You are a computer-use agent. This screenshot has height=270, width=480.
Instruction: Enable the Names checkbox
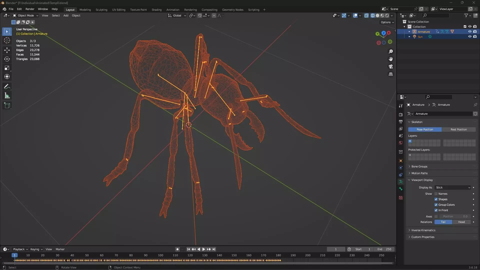(x=436, y=194)
